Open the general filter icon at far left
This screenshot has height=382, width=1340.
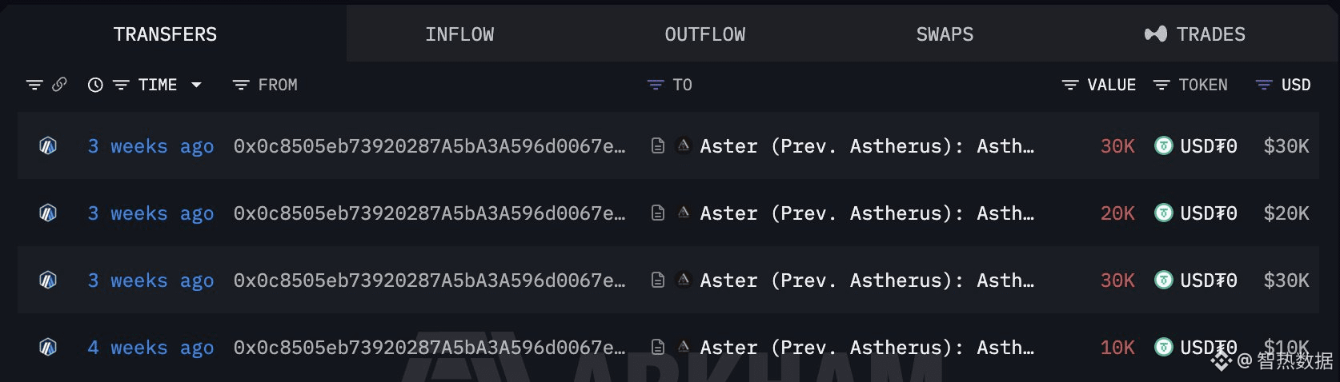[x=34, y=85]
